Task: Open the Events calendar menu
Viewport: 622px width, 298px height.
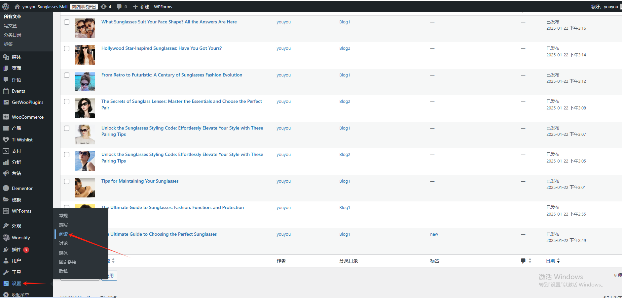Action: point(18,91)
